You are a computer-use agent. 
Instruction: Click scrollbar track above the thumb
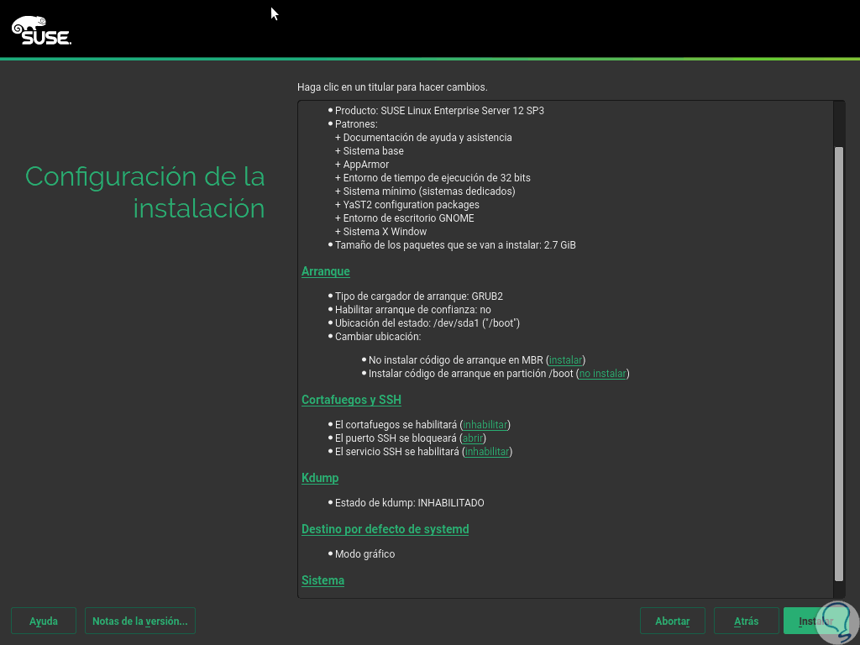click(839, 124)
